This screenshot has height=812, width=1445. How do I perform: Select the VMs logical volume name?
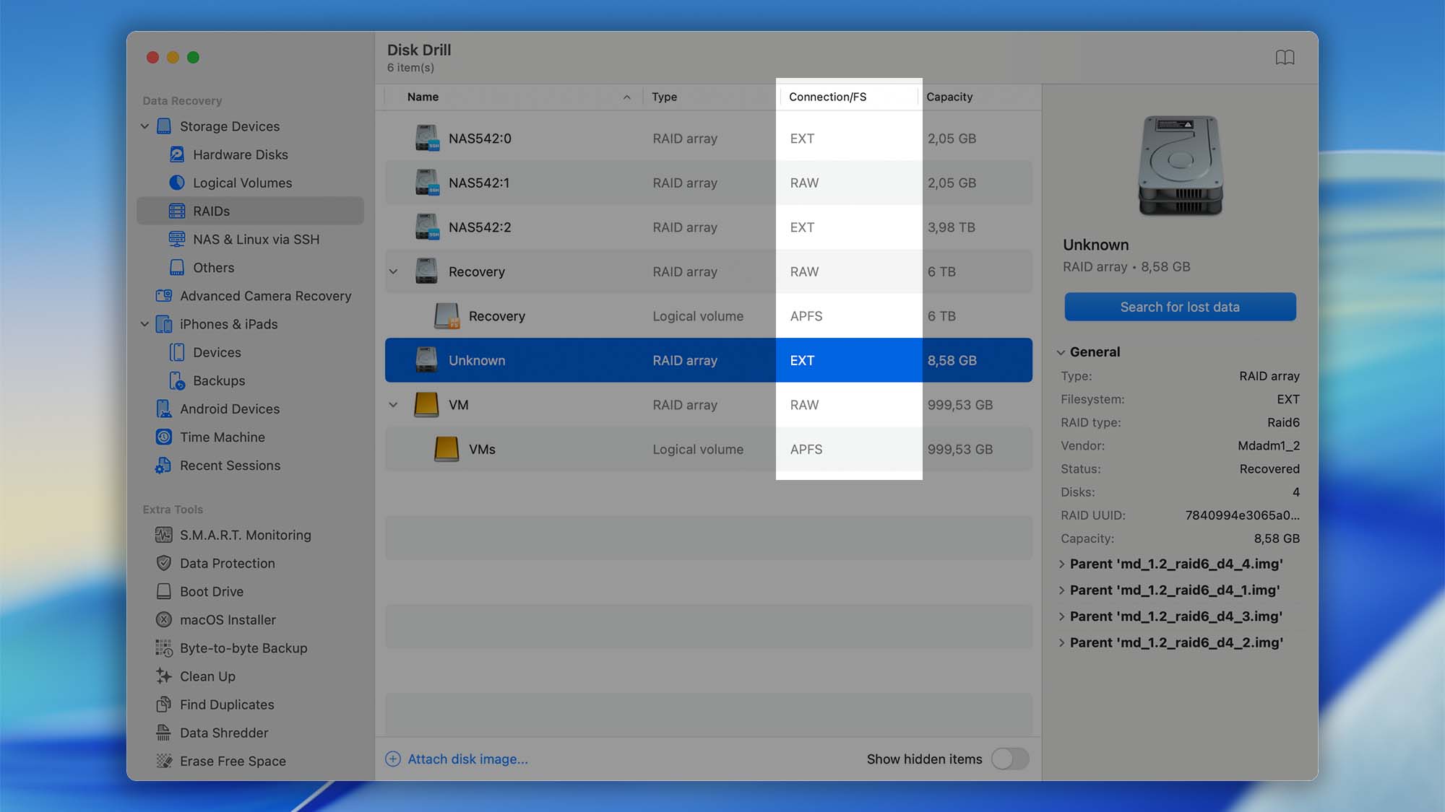coord(482,449)
